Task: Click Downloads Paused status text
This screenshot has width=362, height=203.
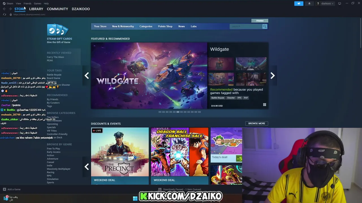Action: [182, 189]
